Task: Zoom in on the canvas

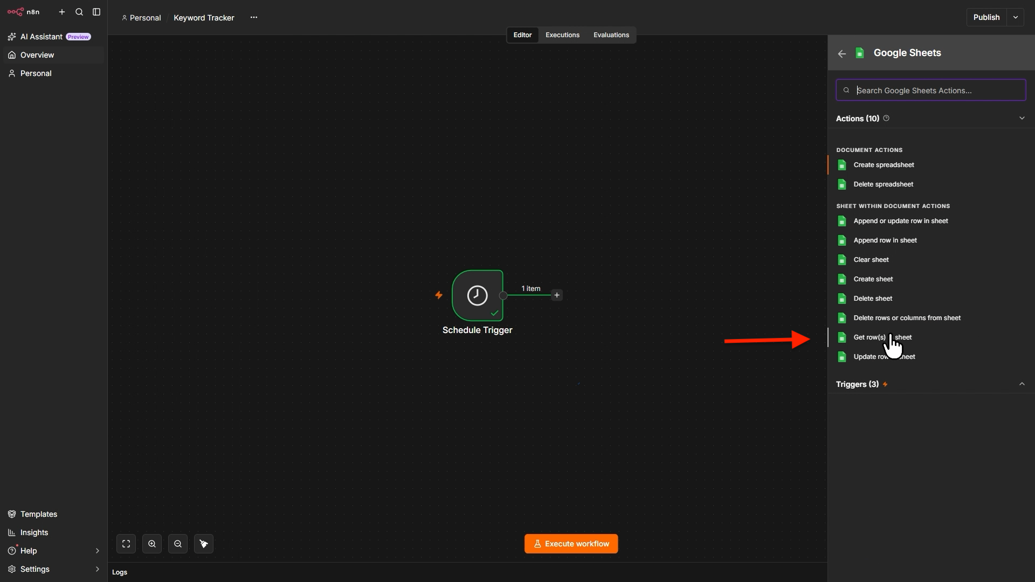Action: 152,544
